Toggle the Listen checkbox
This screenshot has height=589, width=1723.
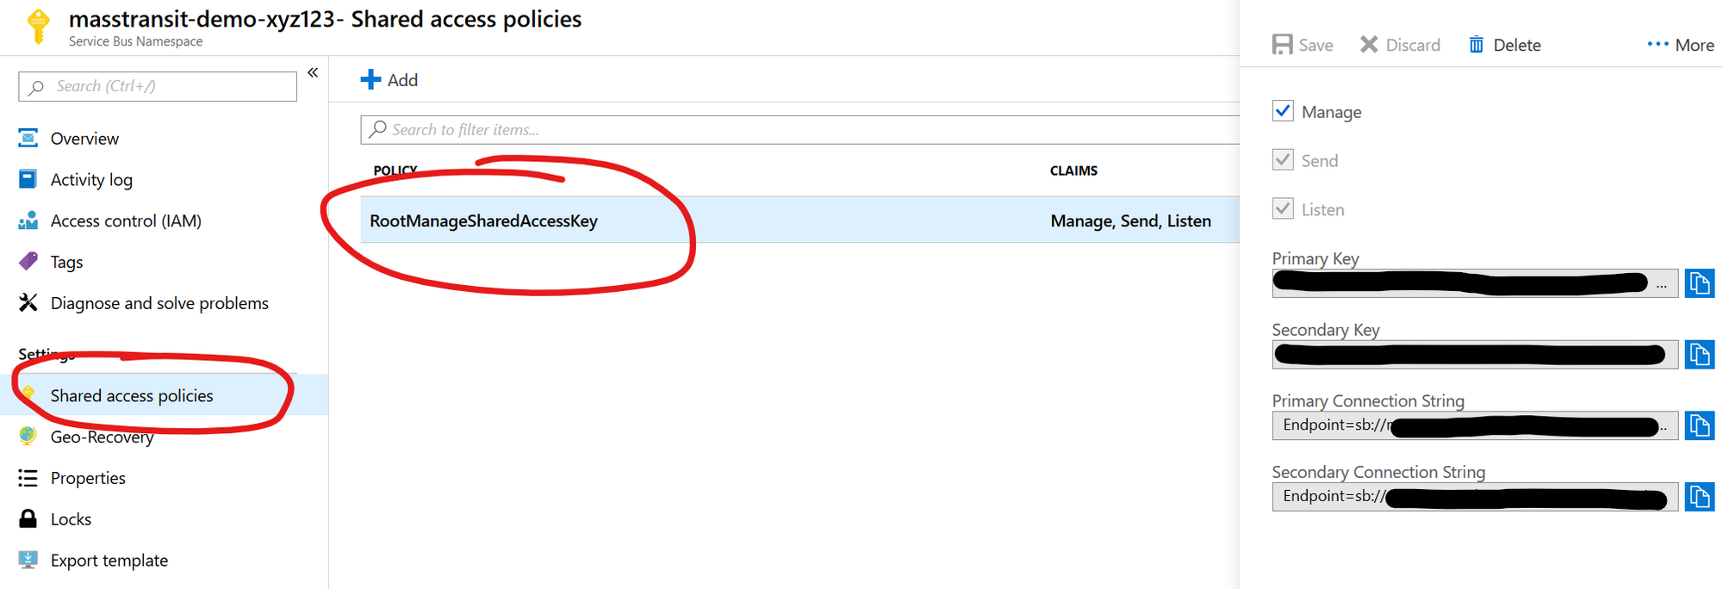click(x=1283, y=208)
